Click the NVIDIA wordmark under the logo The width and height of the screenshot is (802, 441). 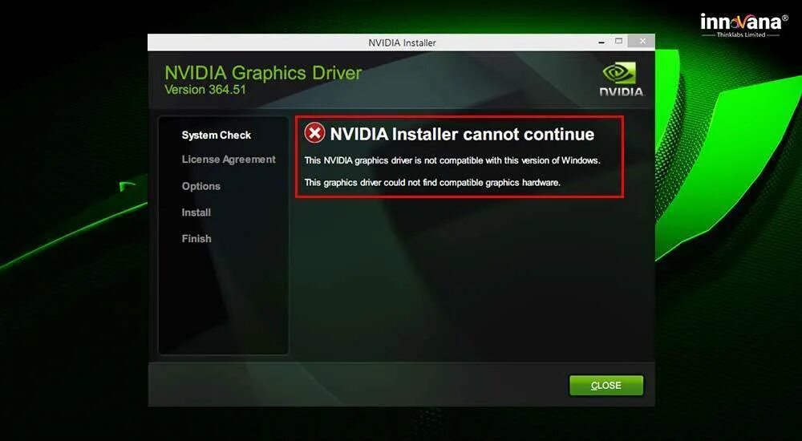tap(621, 92)
